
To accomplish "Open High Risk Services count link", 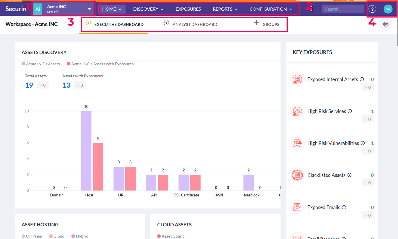I will 372,111.
